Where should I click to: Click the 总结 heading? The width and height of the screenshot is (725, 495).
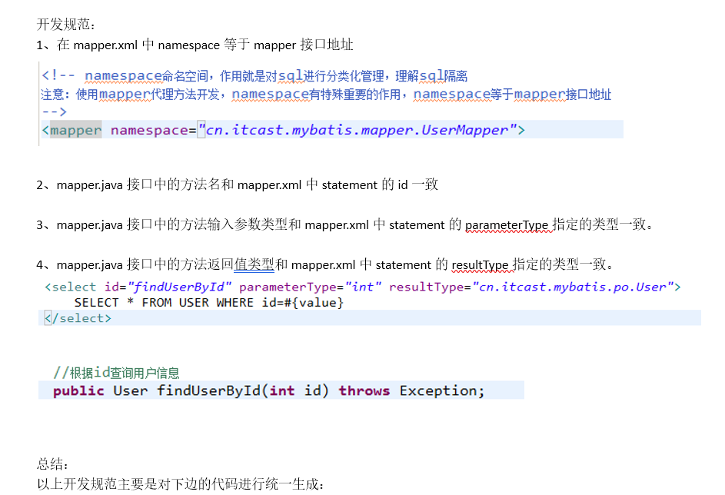[x=52, y=463]
